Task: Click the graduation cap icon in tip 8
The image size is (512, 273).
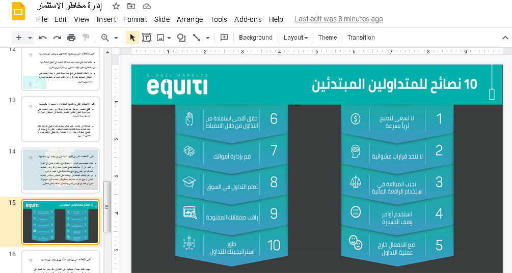Action: click(x=189, y=182)
